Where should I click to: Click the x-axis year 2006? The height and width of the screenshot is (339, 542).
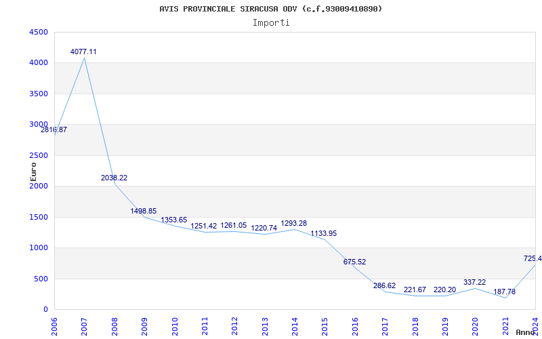click(54, 327)
